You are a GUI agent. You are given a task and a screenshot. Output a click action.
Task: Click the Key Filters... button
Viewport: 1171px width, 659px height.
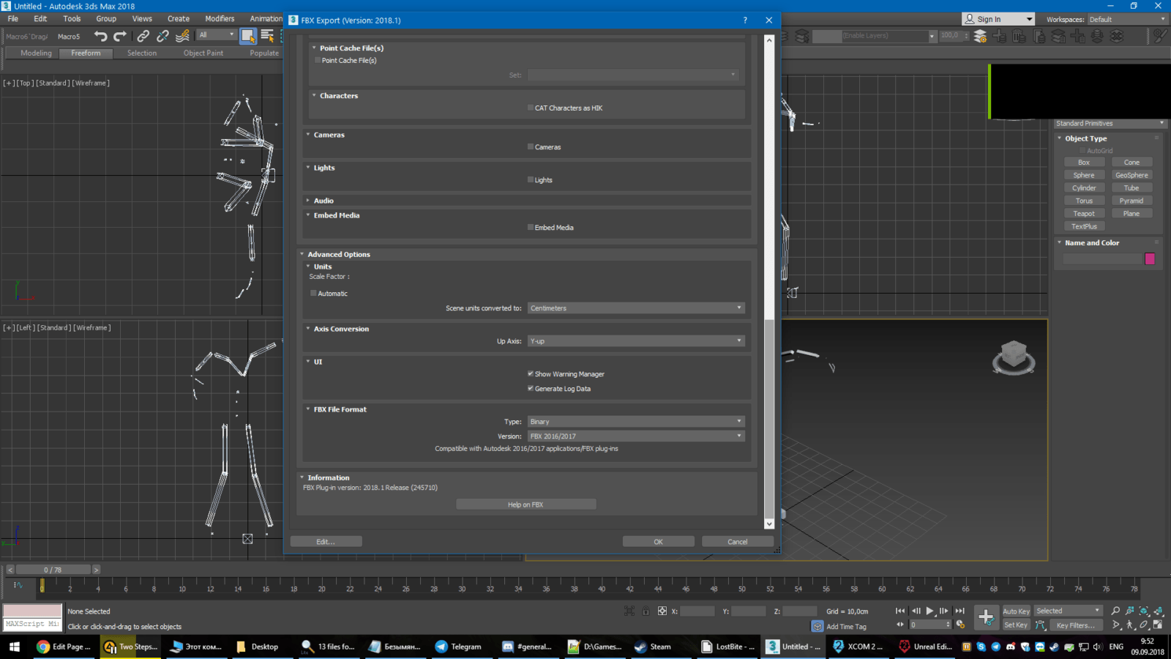(1075, 625)
